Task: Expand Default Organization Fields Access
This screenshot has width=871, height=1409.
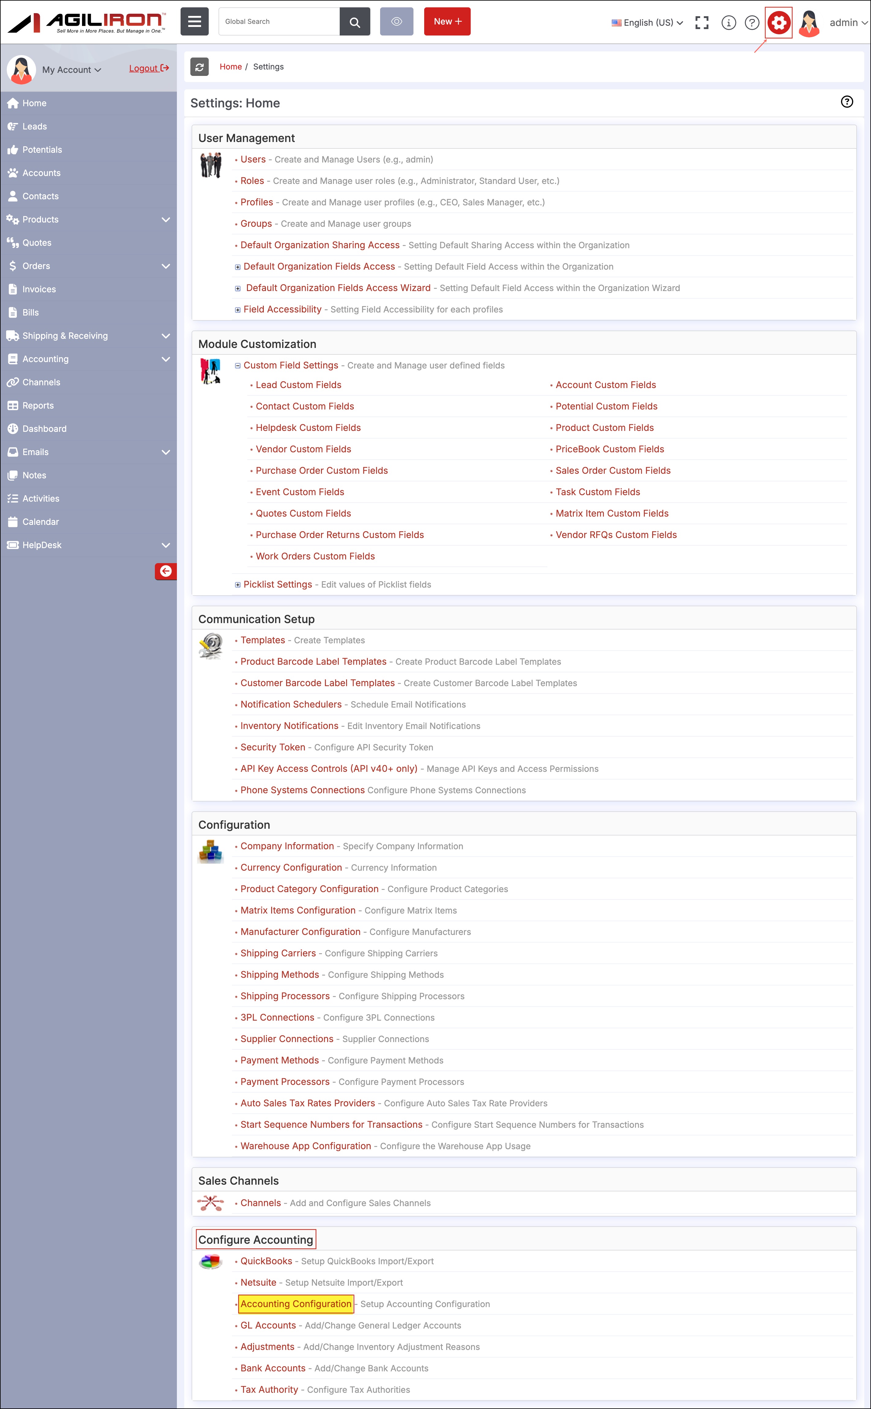Action: pyautogui.click(x=237, y=267)
